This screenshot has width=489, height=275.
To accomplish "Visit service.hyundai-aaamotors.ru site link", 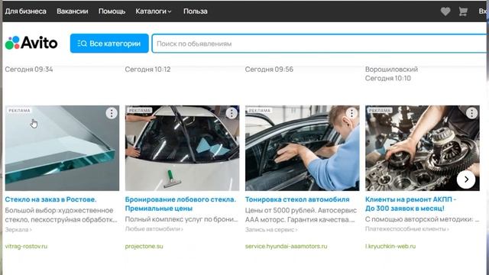I will pyautogui.click(x=287, y=246).
